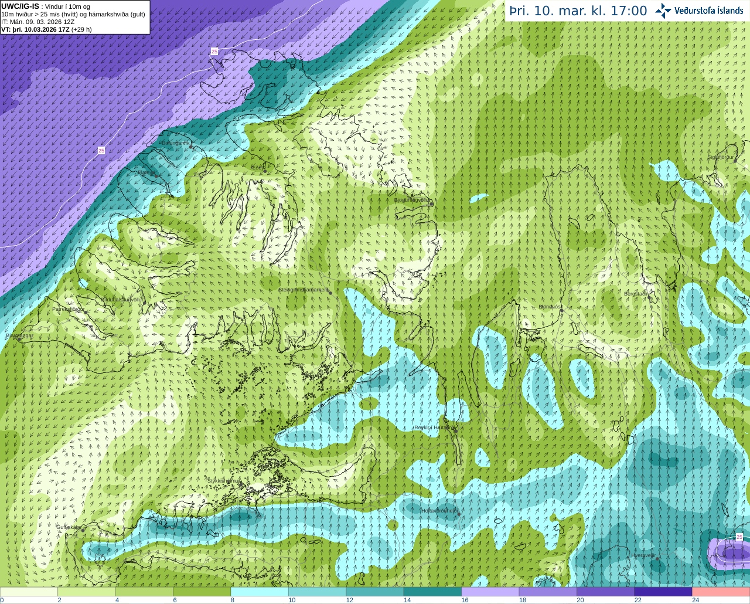Viewport: 750px width, 604px height.
Task: Click the 25 contour label north of Hornstrandir
Action: (x=214, y=52)
